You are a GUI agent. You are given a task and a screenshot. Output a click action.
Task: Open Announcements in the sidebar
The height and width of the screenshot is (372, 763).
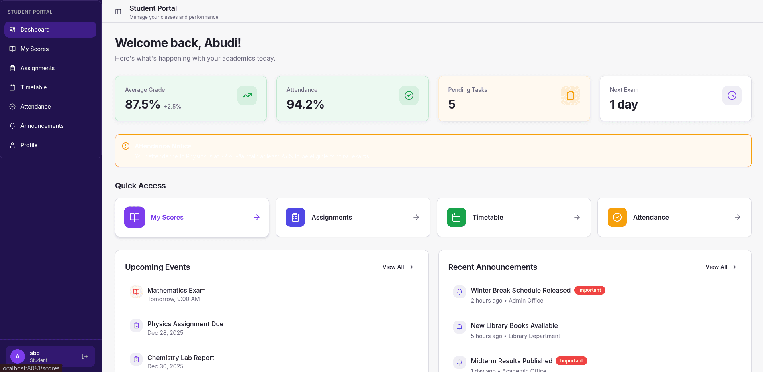point(50,126)
